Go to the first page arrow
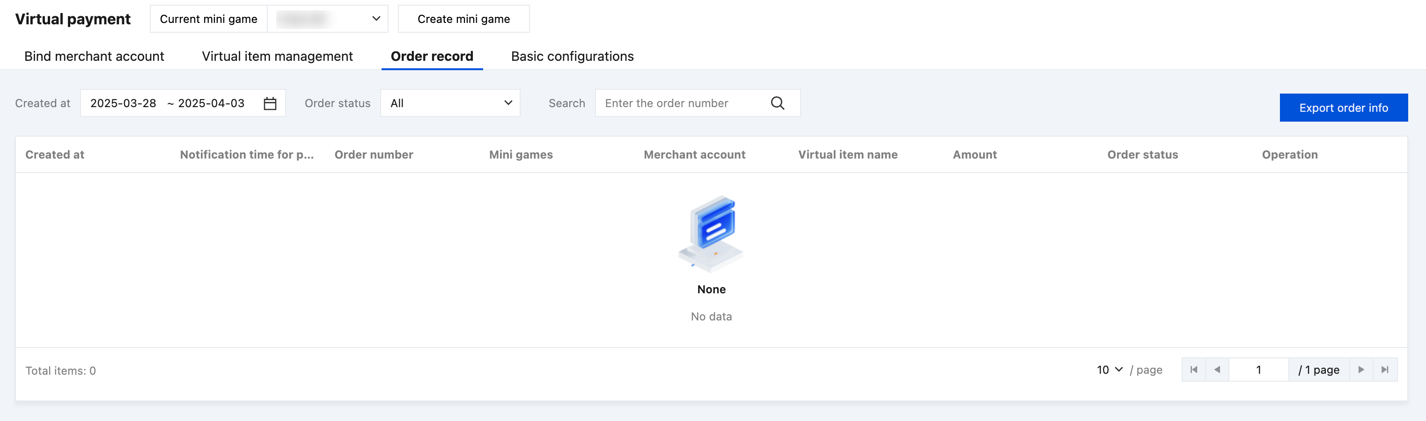 (1193, 370)
